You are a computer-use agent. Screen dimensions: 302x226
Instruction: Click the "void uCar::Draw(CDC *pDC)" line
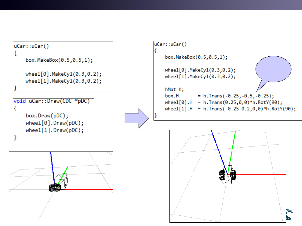pyautogui.click(x=51, y=101)
